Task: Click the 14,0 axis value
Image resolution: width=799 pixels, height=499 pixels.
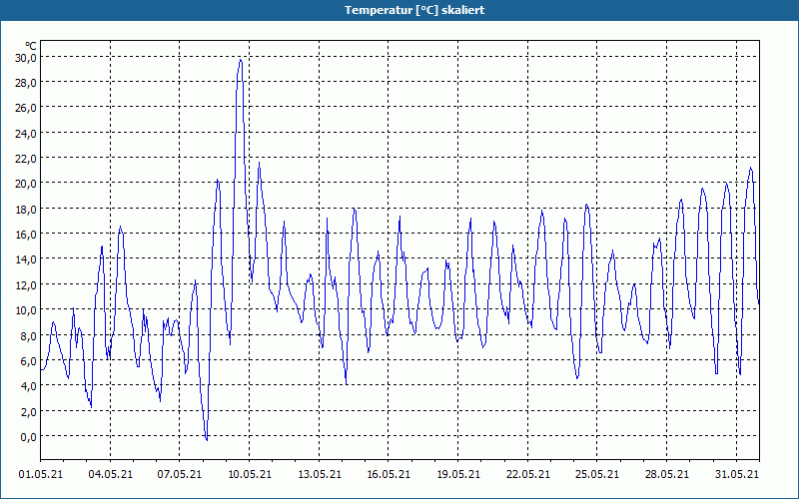Action: pyautogui.click(x=26, y=259)
